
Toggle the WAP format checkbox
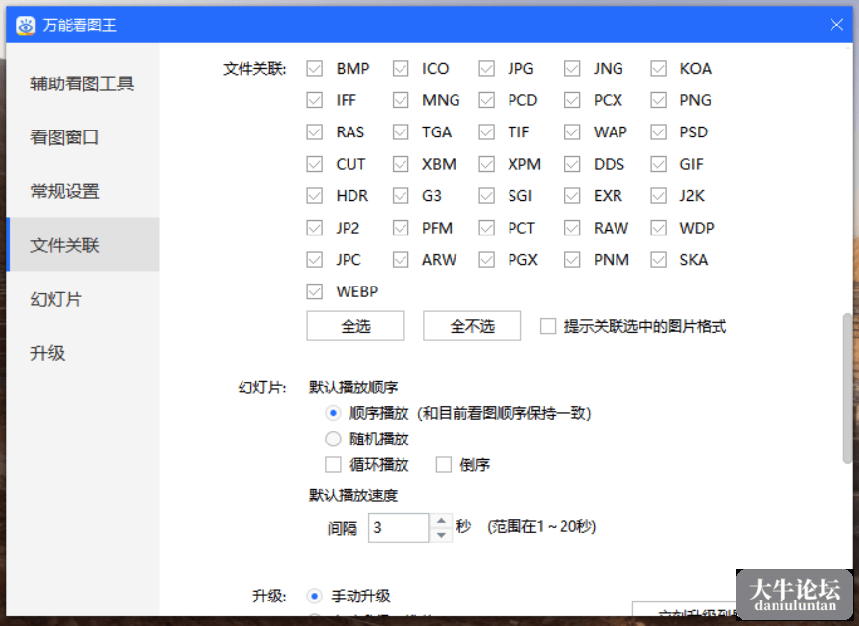coord(572,132)
